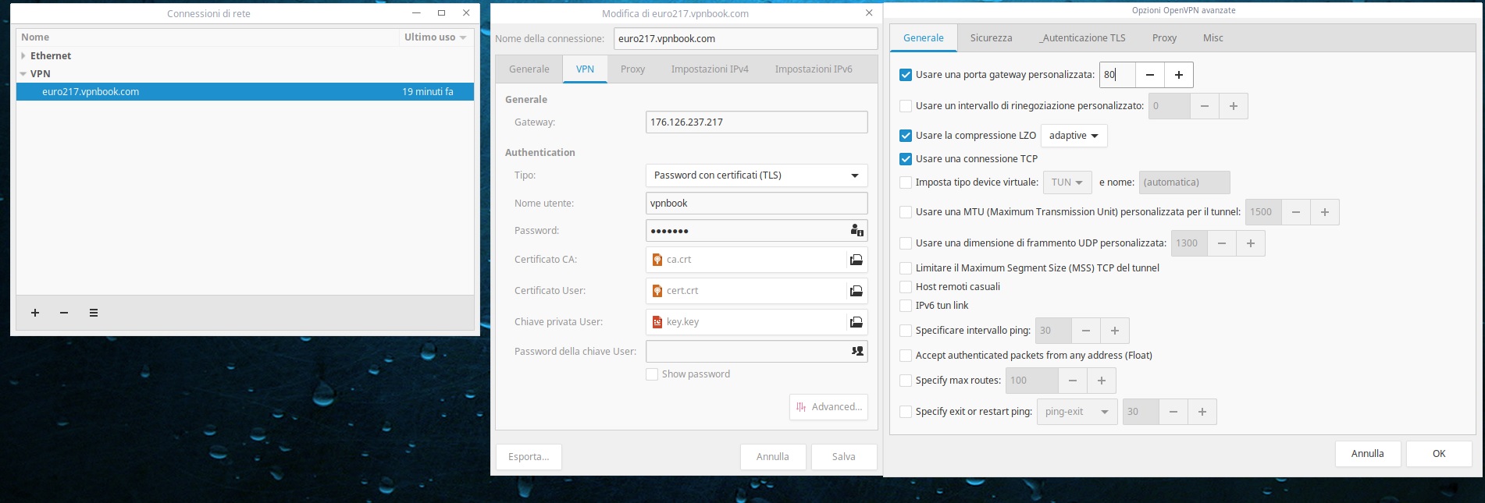The height and width of the screenshot is (503, 1485).
Task: Browse for Certificato User file icon
Action: coord(856,291)
